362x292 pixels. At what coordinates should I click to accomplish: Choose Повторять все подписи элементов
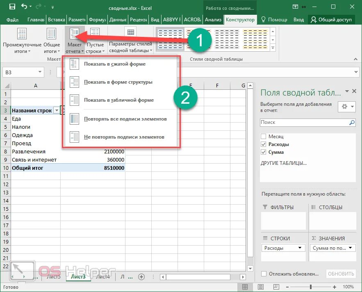point(121,119)
